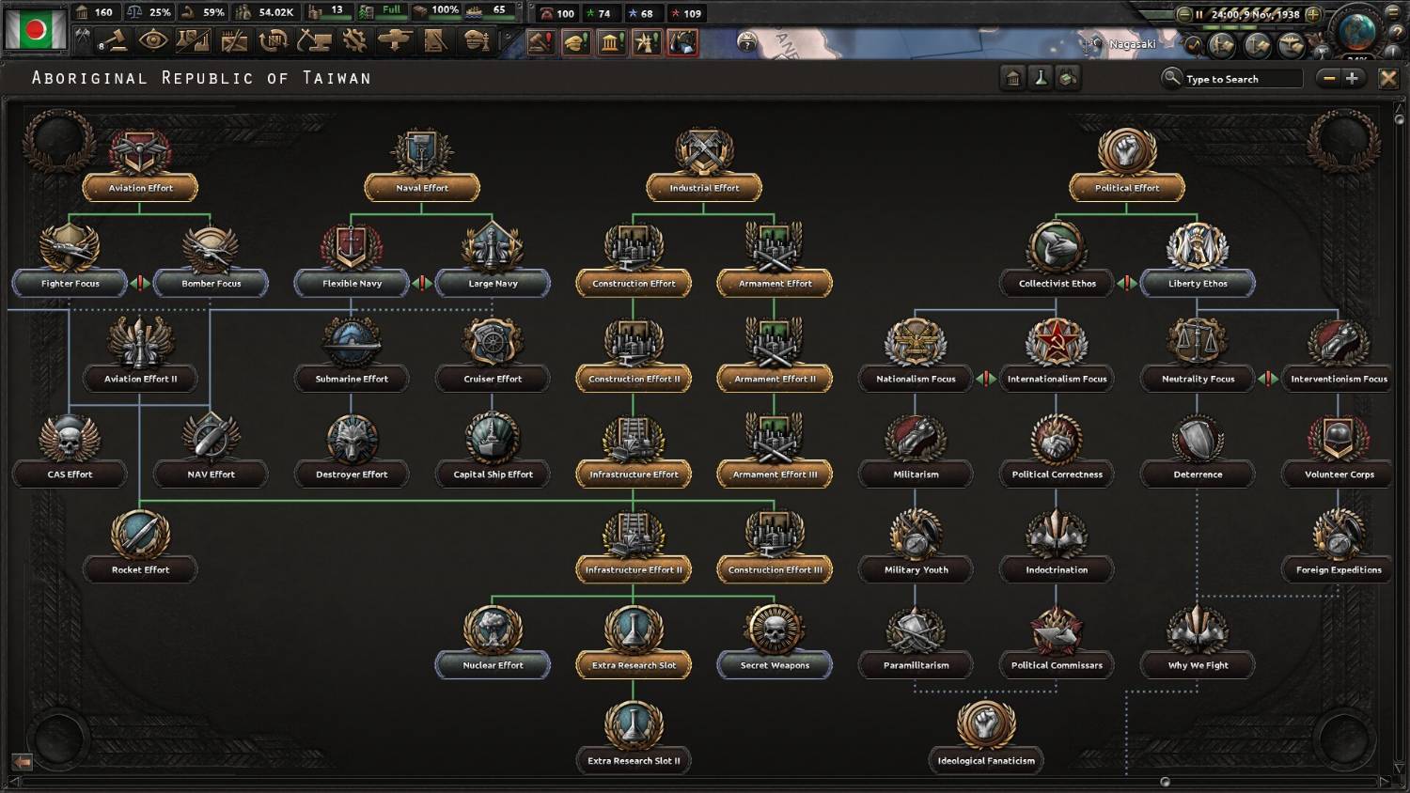This screenshot has height=793, width=1410.
Task: Open the political building alert notification
Action: point(612,42)
